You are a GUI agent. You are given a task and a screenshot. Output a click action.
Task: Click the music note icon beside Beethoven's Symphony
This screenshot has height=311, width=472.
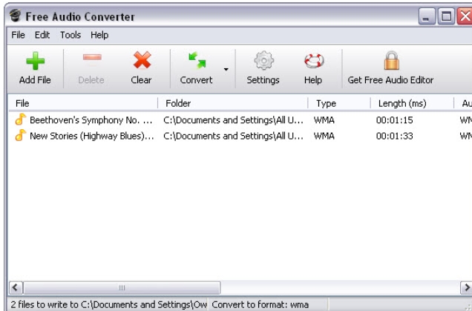click(21, 120)
